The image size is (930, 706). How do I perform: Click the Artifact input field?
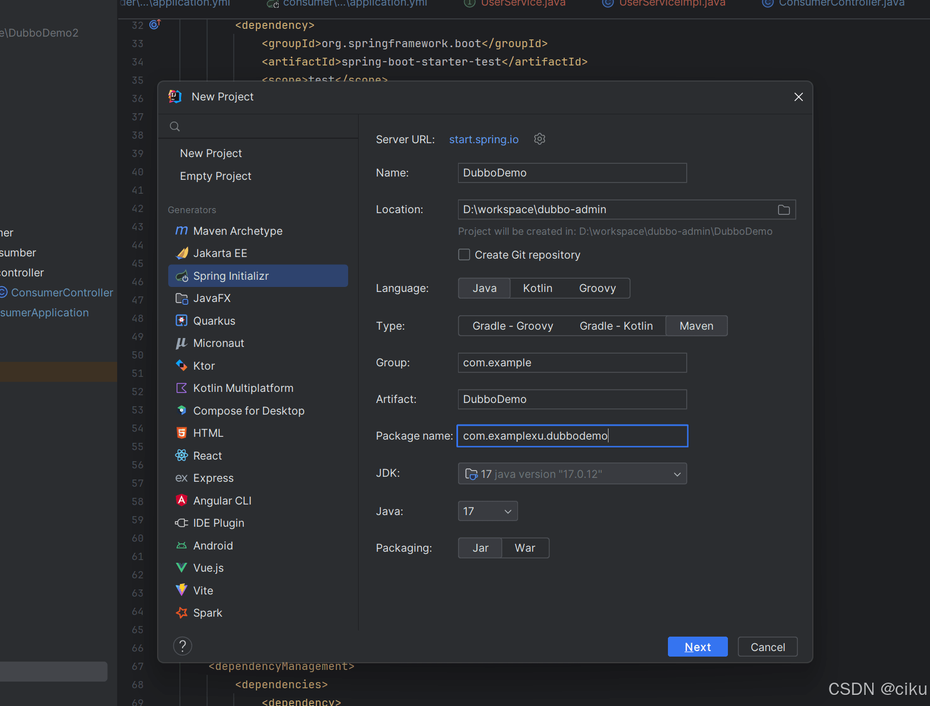[x=572, y=399]
